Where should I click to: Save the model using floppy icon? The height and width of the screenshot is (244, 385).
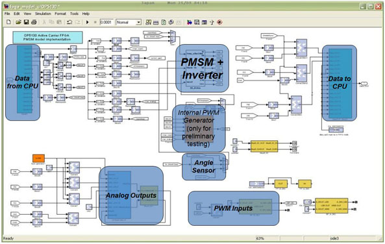[26, 22]
